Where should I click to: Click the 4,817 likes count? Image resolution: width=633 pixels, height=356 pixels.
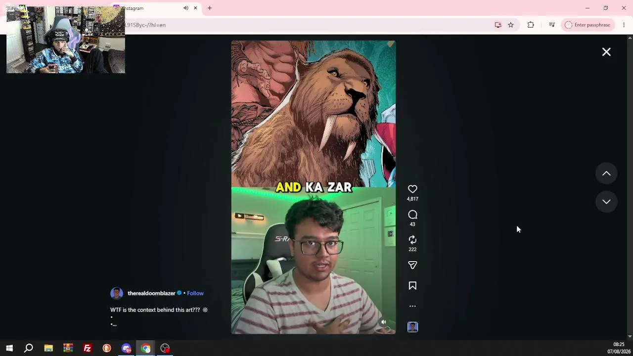(412, 199)
